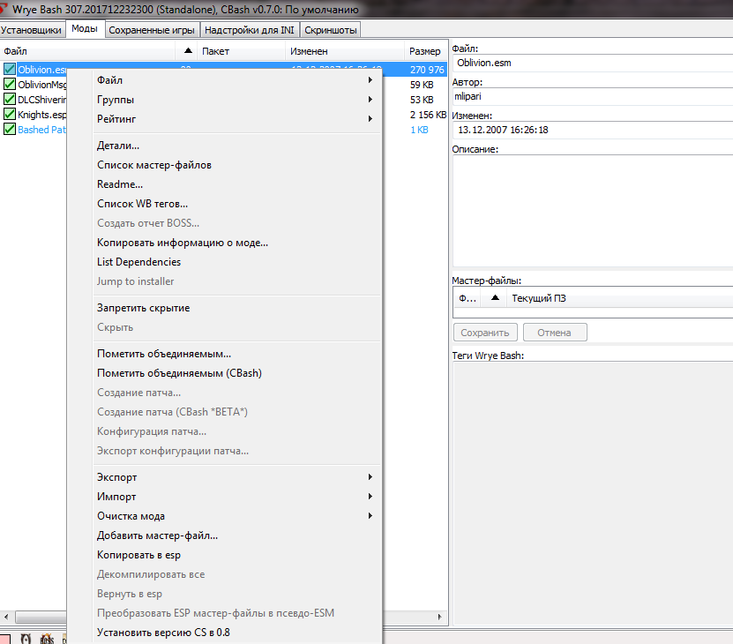
Task: Uncheck the Oblivion.esm mod checkbox
Action: click(x=10, y=69)
